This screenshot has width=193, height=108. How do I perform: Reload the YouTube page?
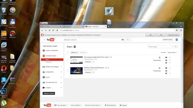click(49, 30)
